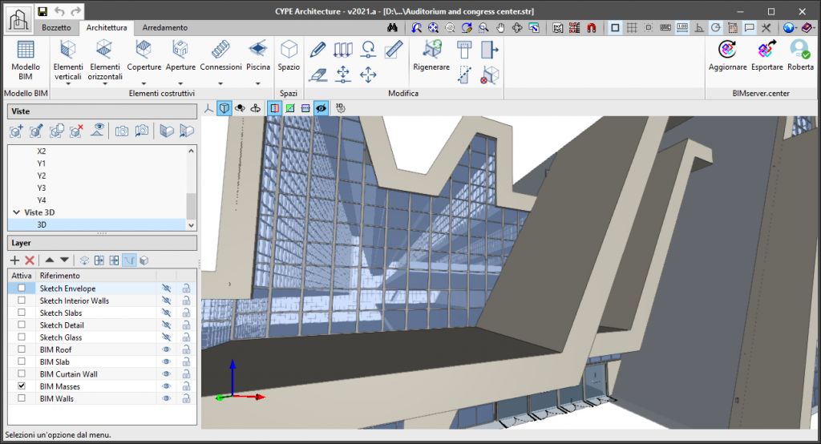Click the binoculars search icon
821x444 pixels.
(393, 27)
